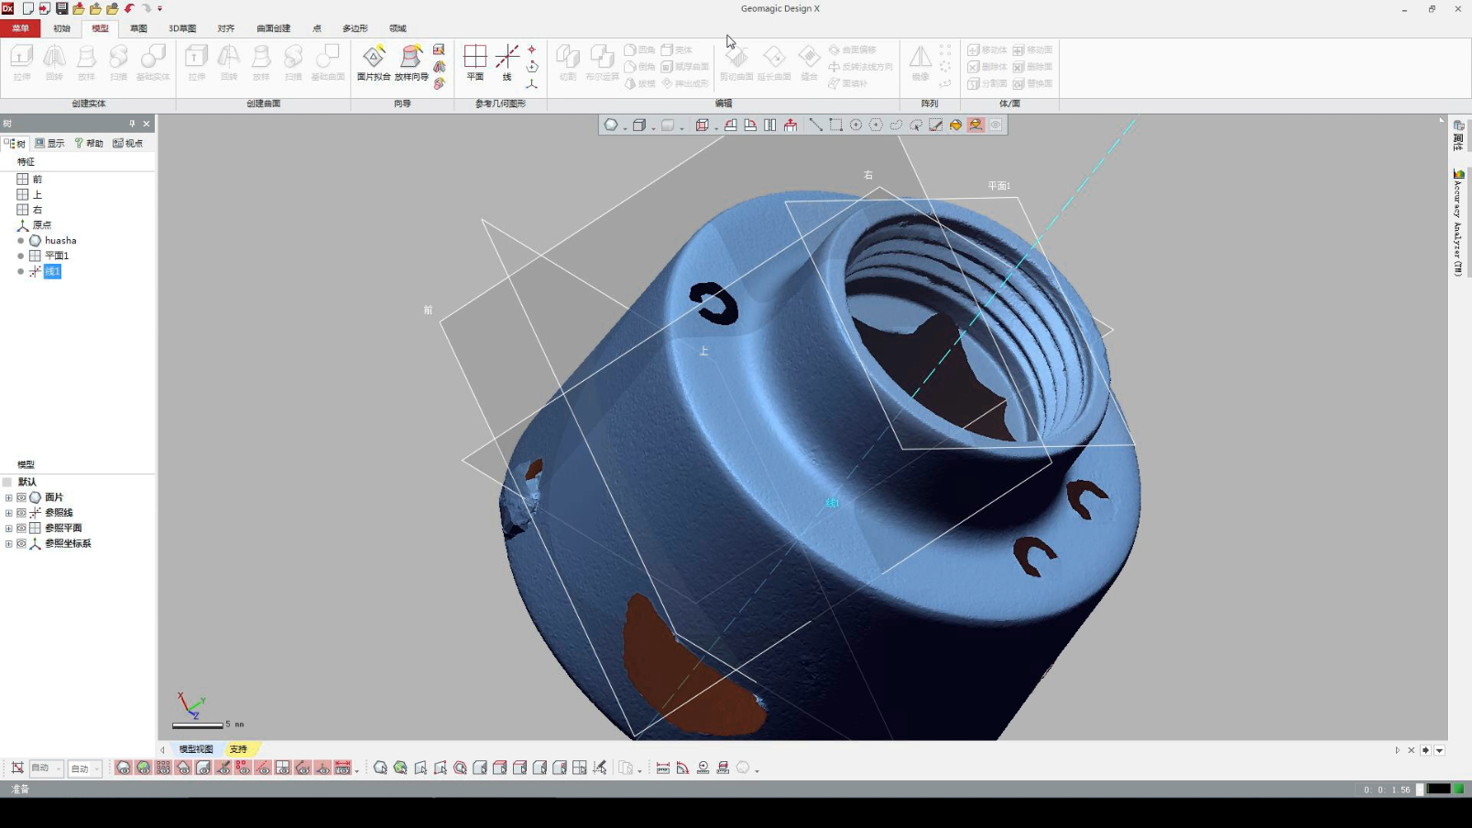Toggle visibility eye of 面片 model item
1472x828 pixels.
point(21,497)
